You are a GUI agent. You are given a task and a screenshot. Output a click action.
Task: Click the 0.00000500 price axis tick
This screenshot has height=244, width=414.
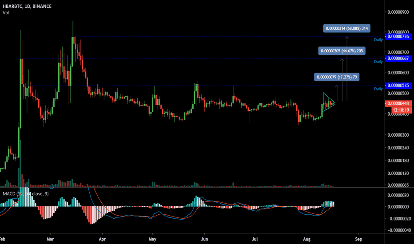[x=398, y=93]
